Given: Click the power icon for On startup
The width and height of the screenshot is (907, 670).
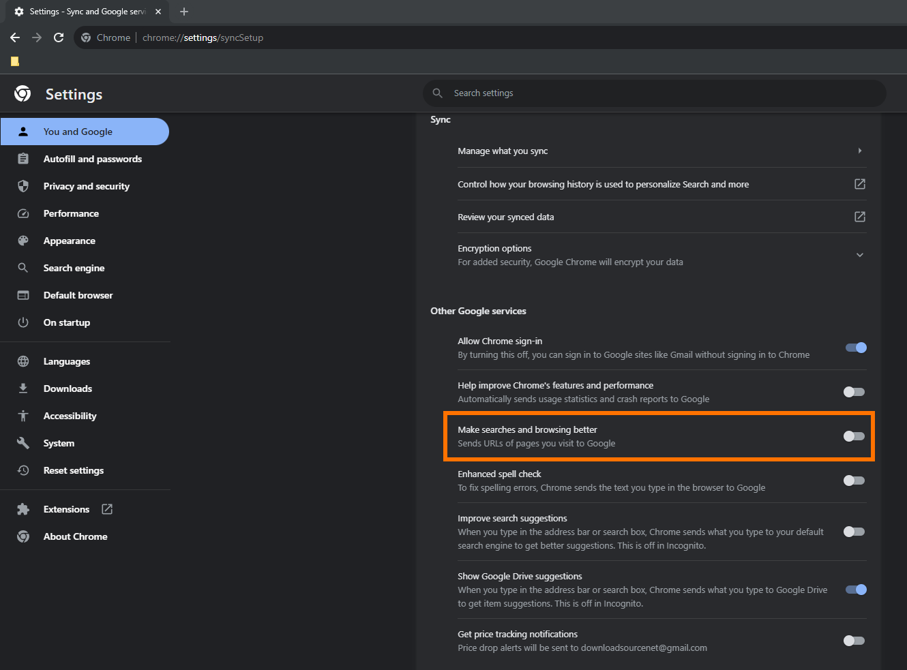Looking at the screenshot, I should tap(23, 322).
